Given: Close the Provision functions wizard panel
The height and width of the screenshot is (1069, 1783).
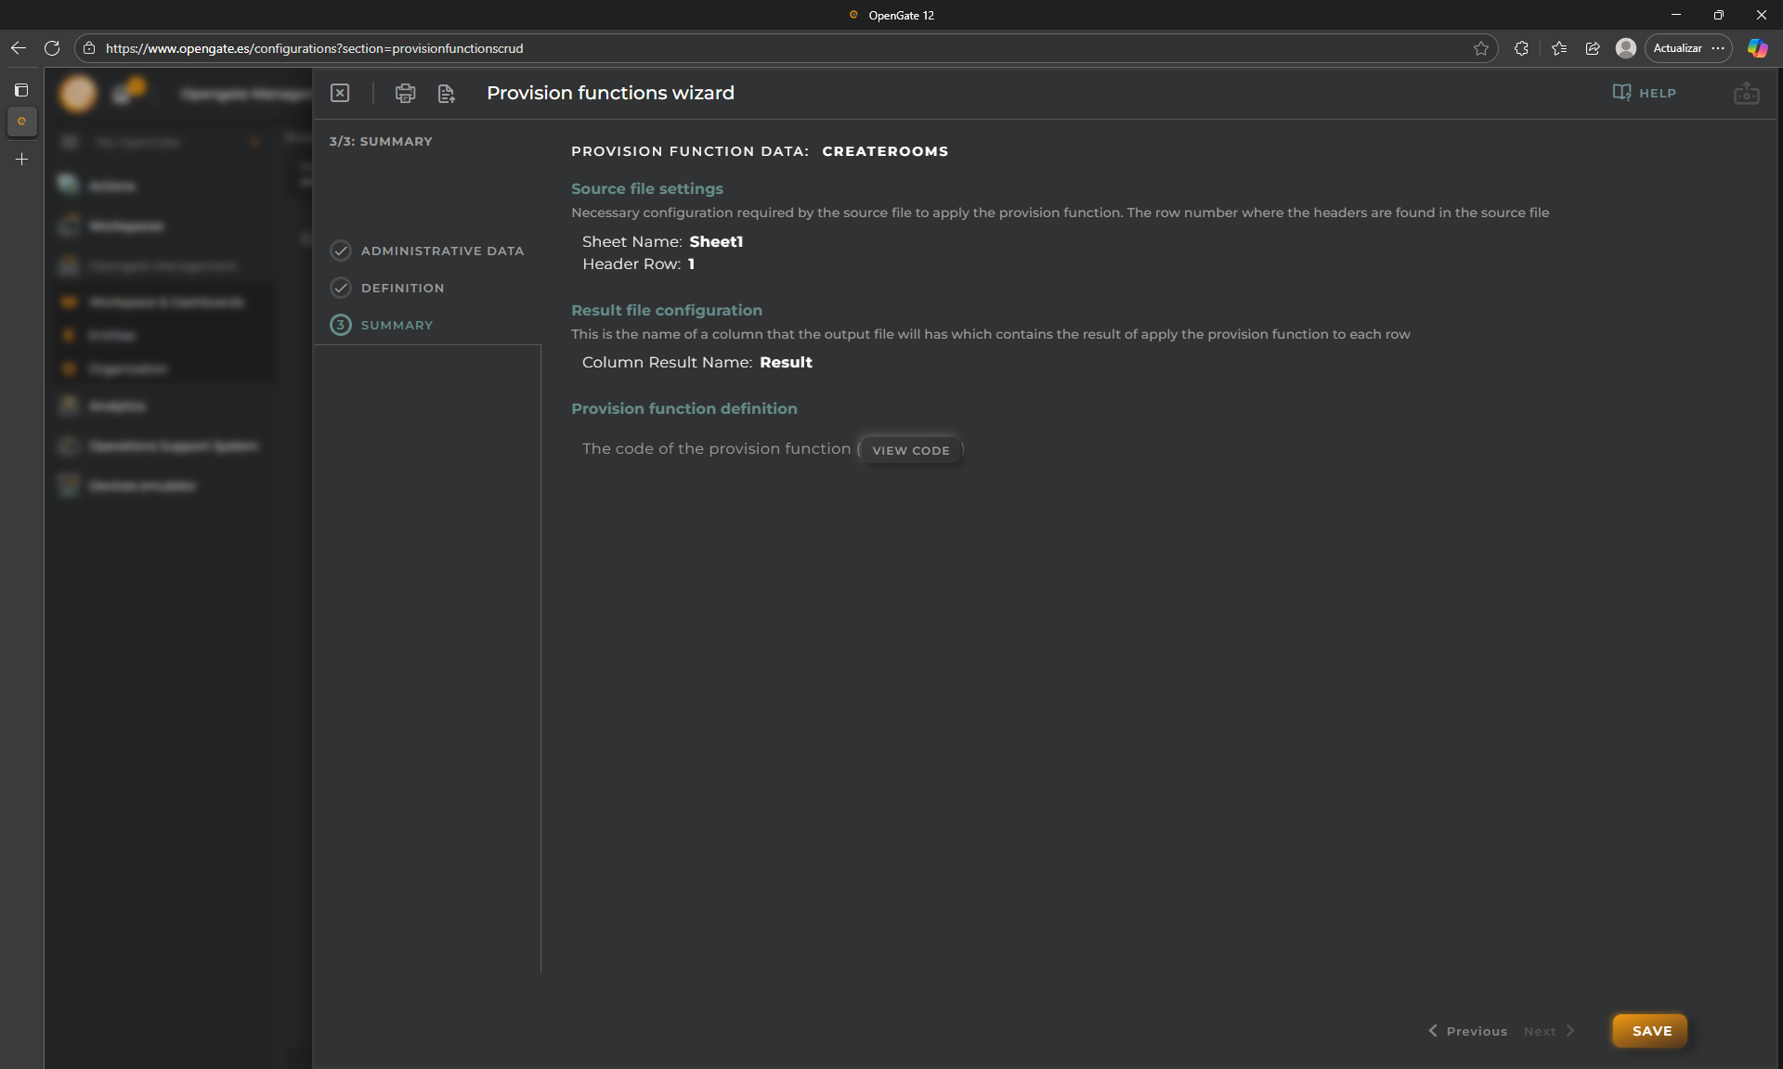Looking at the screenshot, I should (x=340, y=93).
